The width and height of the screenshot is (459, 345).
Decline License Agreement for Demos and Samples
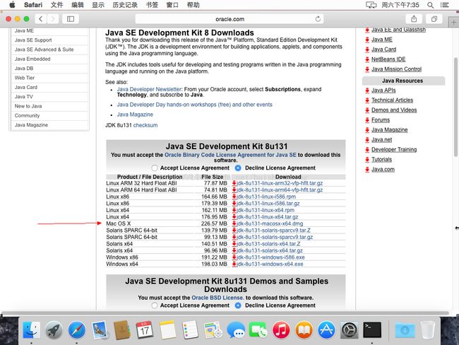click(x=238, y=305)
